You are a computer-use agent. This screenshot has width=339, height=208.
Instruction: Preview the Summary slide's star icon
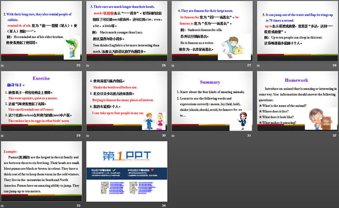[x=173, y=136]
